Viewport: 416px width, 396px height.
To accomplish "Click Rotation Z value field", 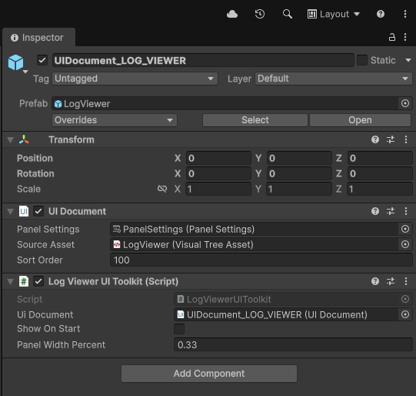I will click(380, 173).
